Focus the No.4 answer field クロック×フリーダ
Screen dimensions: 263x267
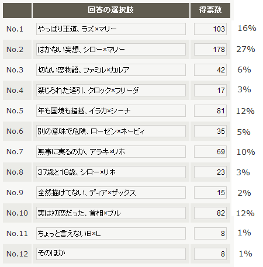[x=111, y=91]
